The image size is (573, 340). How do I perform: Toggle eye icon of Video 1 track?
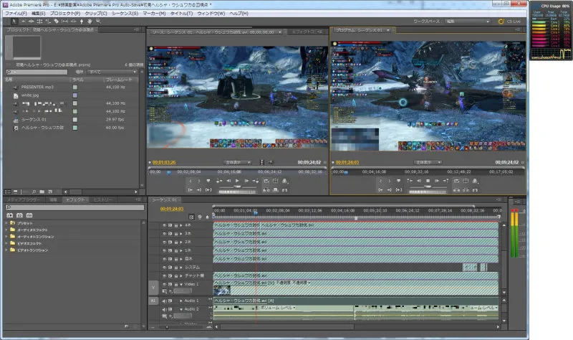[165, 284]
